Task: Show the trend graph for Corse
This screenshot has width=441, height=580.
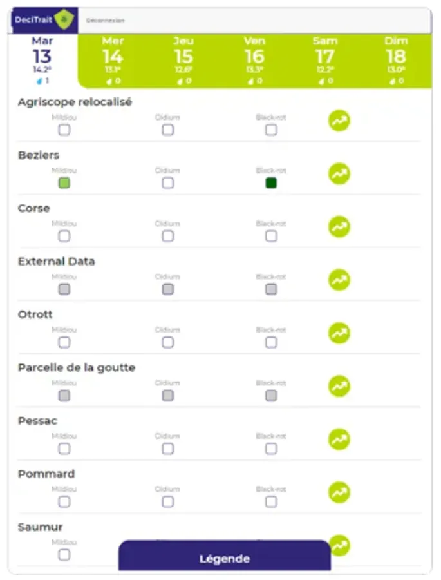Action: 339,227
